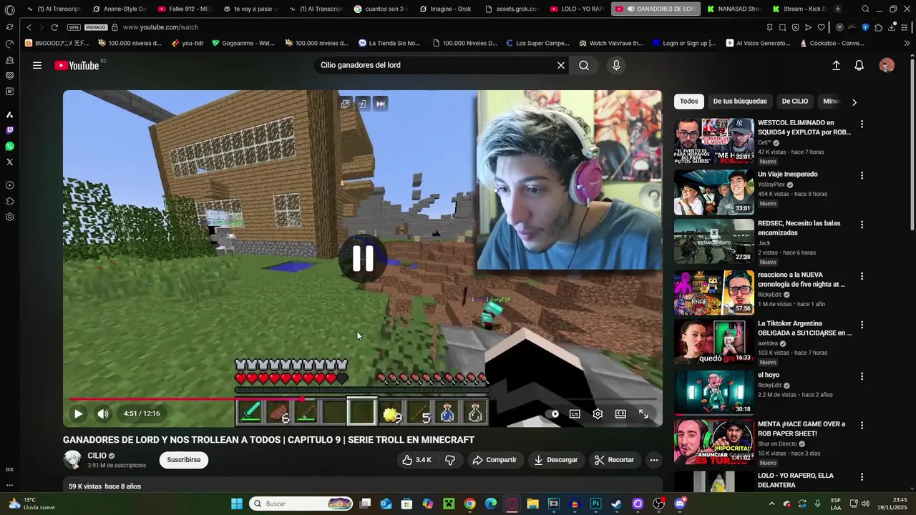916x515 pixels.
Task: Click the Descargar download button
Action: (x=556, y=460)
